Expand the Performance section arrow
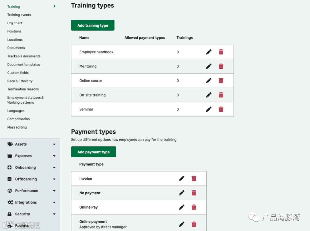Viewport: 310px width, 231px height. click(x=54, y=191)
